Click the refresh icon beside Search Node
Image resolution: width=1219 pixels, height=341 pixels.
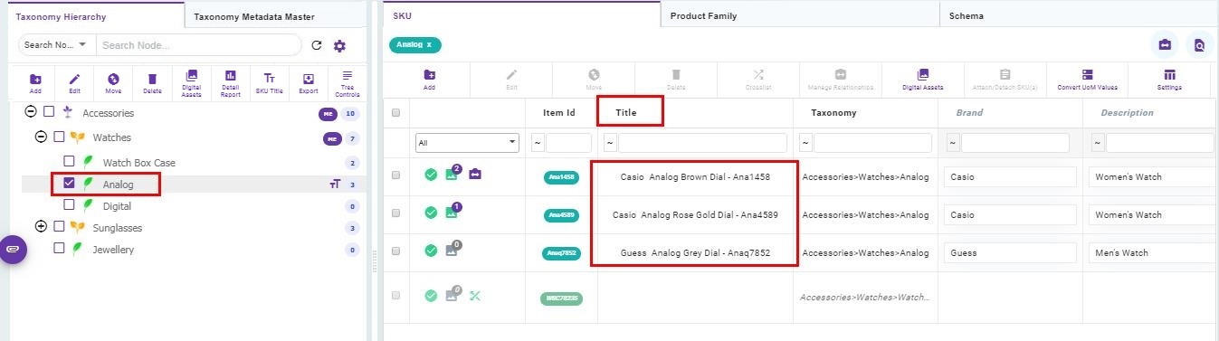tap(317, 45)
